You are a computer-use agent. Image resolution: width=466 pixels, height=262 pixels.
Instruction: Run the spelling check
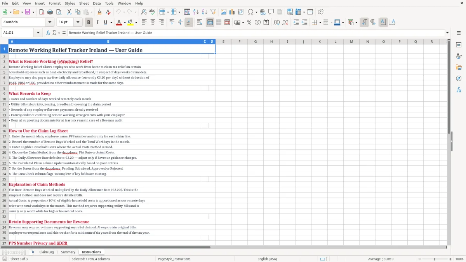point(152,12)
